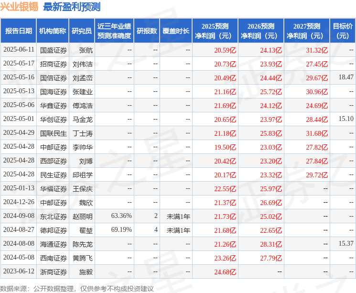Click the 华创证券 institution cell

[x=54, y=119]
